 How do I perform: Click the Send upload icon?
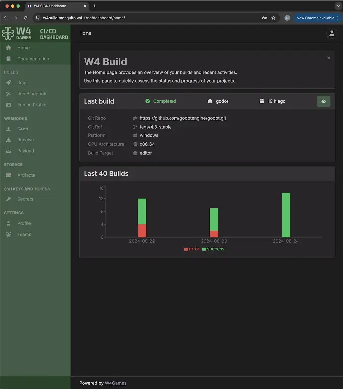click(9, 129)
